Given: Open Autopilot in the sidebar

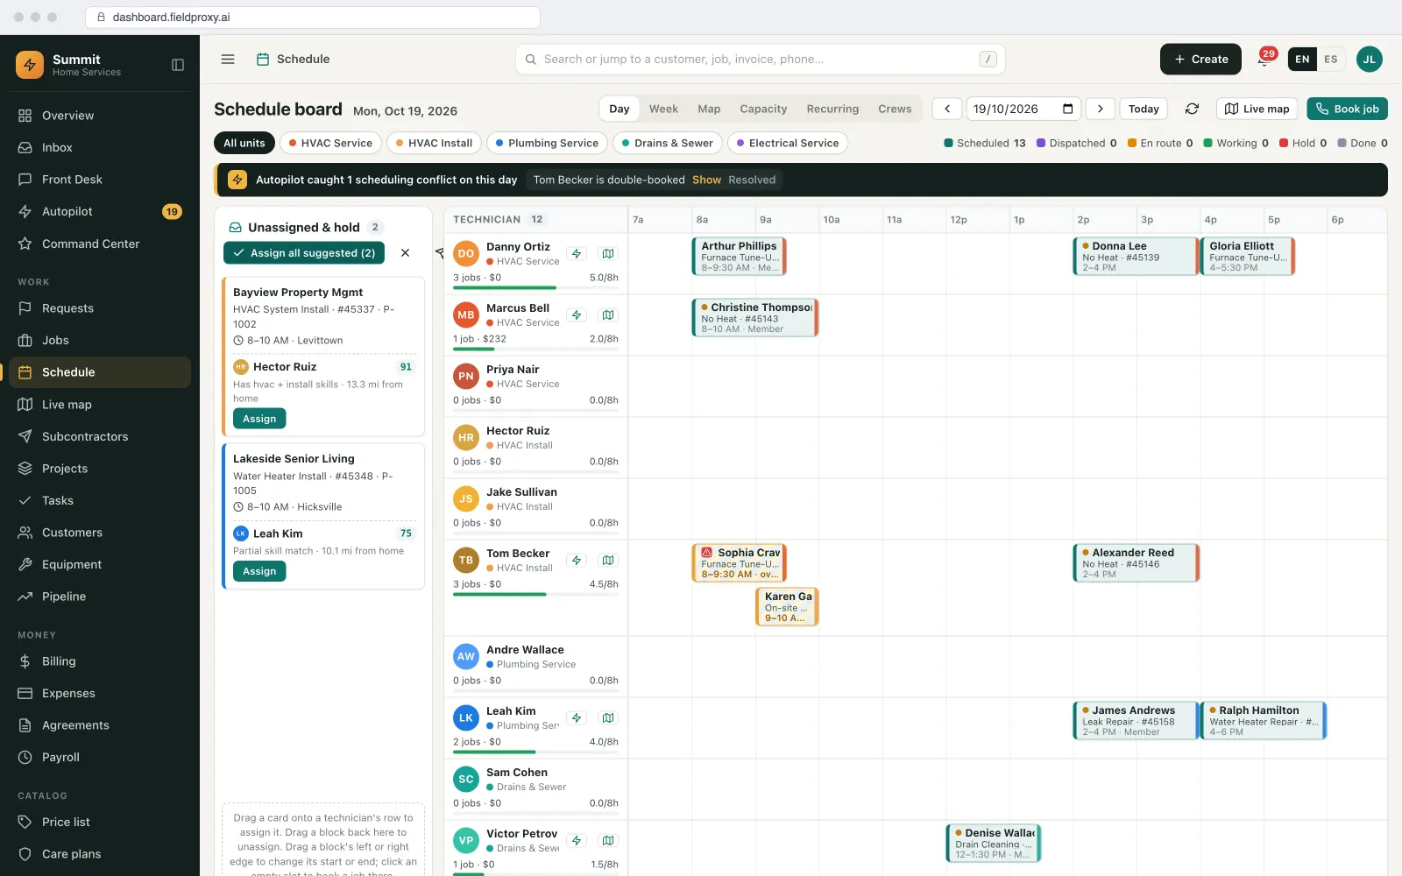Looking at the screenshot, I should (100, 212).
